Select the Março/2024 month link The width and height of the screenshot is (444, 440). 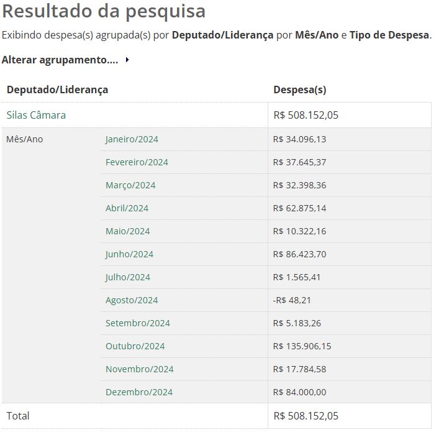[130, 185]
